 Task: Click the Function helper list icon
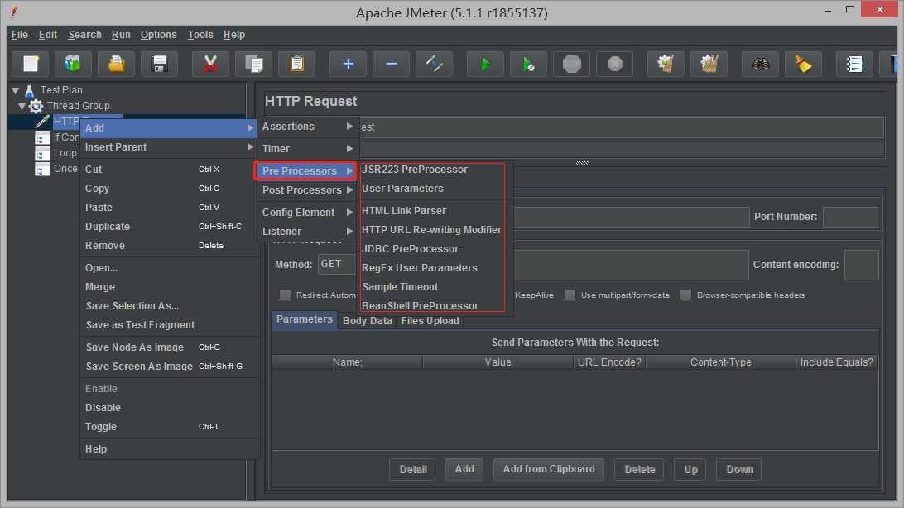(854, 64)
